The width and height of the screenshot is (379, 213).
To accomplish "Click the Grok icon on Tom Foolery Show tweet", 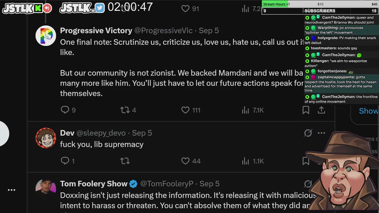I will tap(308, 184).
